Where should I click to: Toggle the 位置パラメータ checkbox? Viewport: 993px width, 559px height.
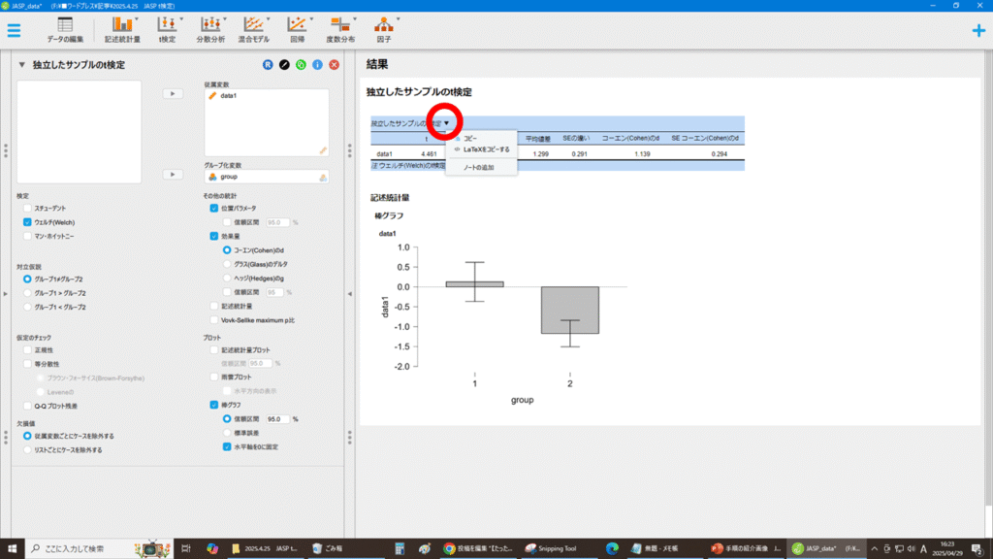pos(214,208)
